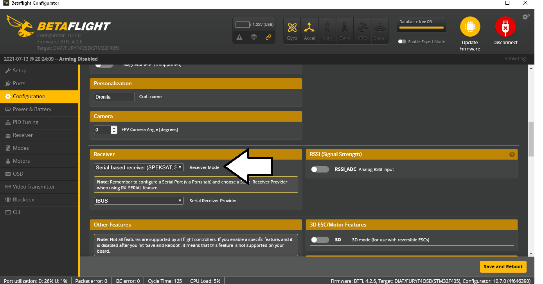Enable RSSI_ADC analog RSSI input
Screen dimensions: 543x284
[320, 169]
